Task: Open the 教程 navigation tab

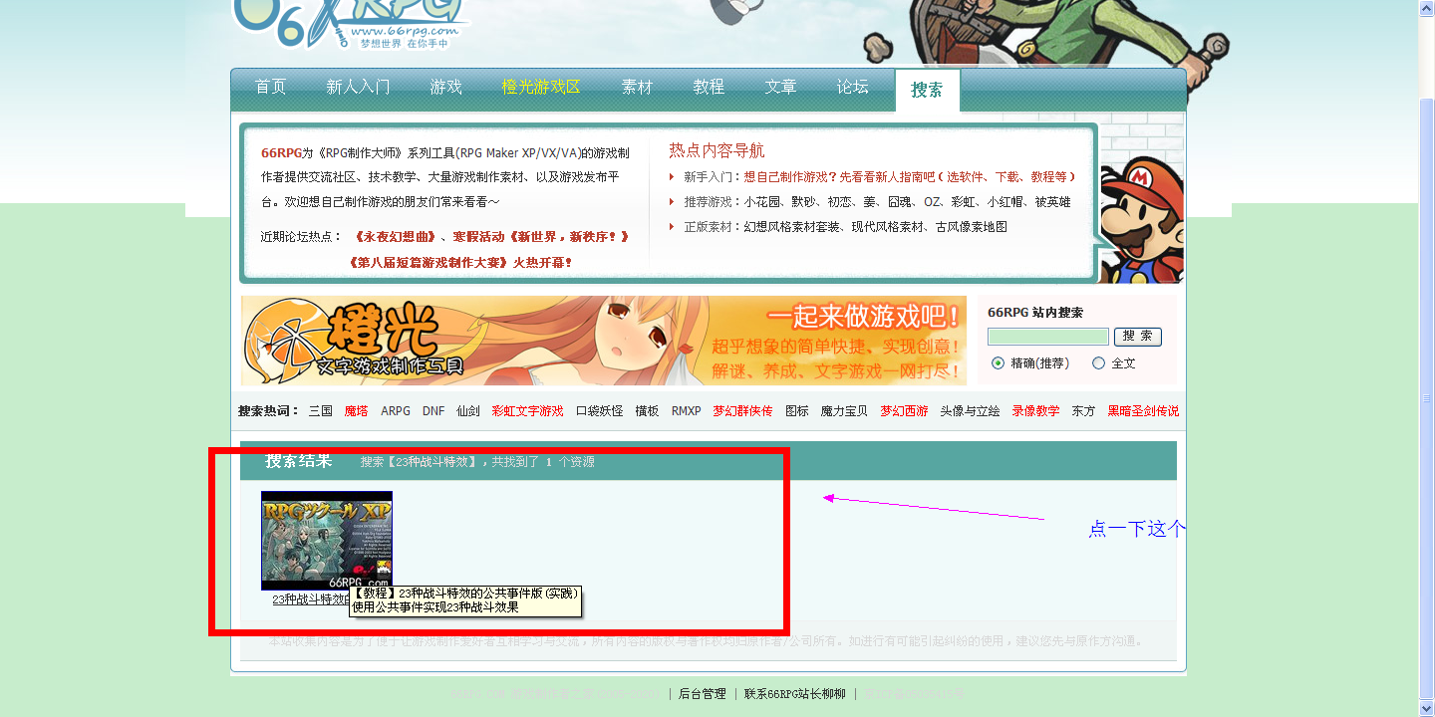Action: point(710,87)
